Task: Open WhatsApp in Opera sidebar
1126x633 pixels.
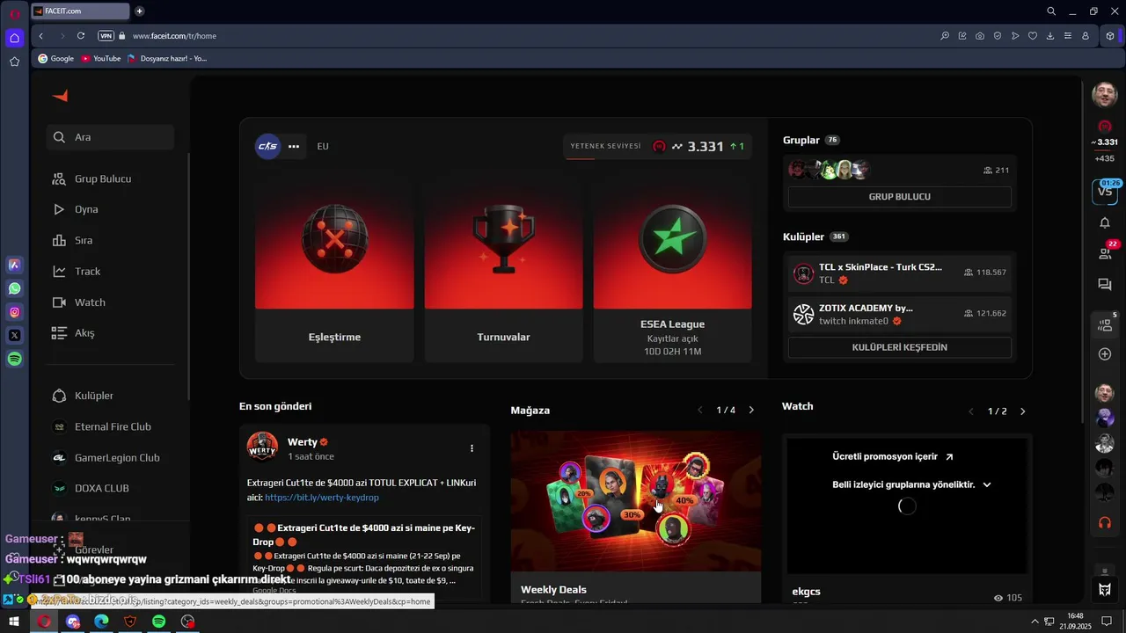Action: [x=14, y=288]
